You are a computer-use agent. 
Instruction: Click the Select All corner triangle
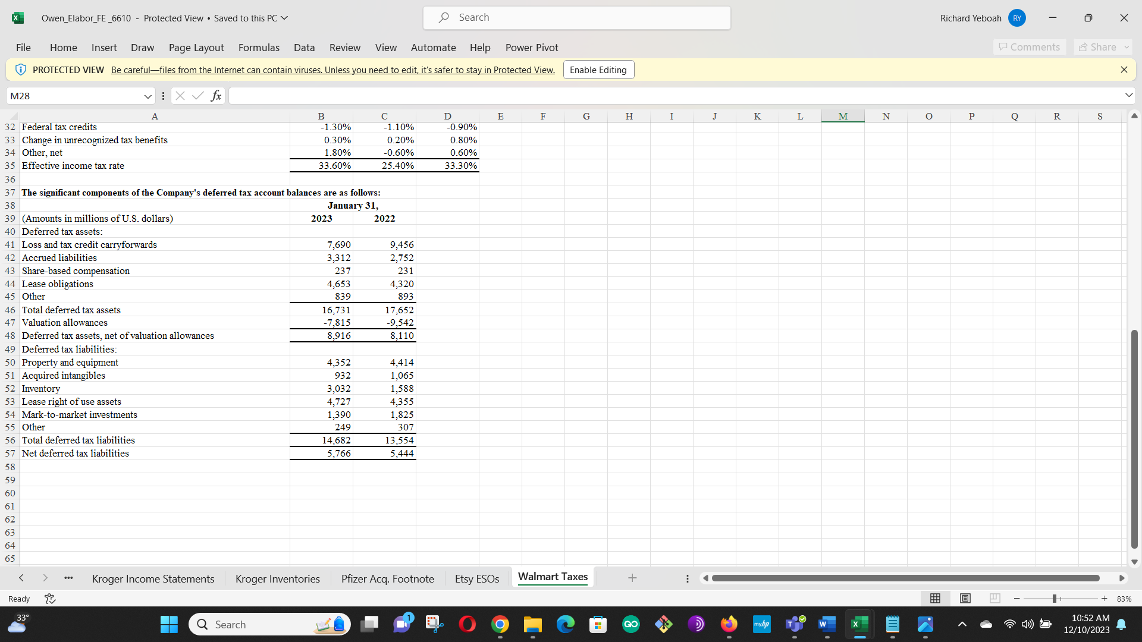pyautogui.click(x=13, y=116)
